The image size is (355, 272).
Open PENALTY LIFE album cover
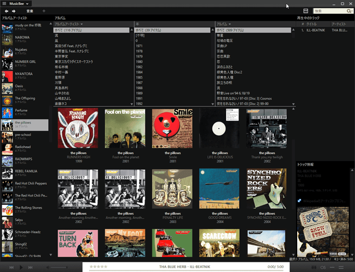[172, 189]
